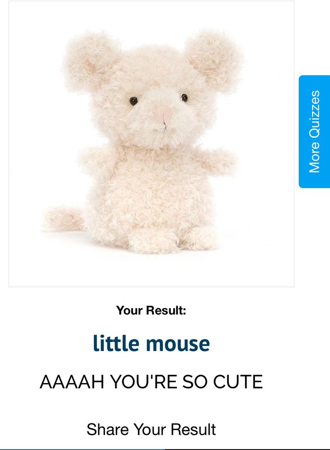The image size is (330, 450).
Task: Tap the blue Facebook share bar at bottom
Action: [83, 449]
